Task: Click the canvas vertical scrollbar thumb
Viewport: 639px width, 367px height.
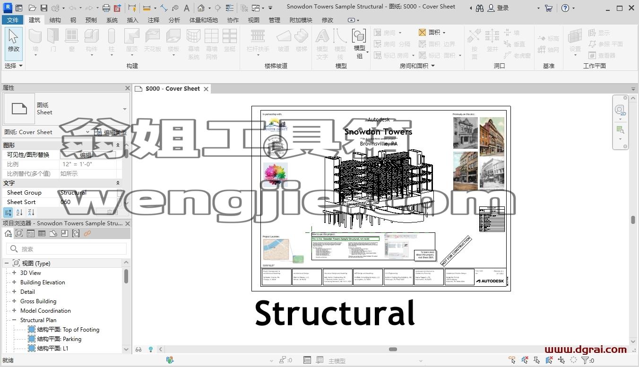Action: [633, 220]
